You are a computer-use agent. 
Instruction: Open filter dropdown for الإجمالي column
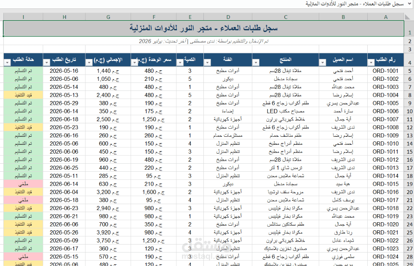click(x=89, y=63)
